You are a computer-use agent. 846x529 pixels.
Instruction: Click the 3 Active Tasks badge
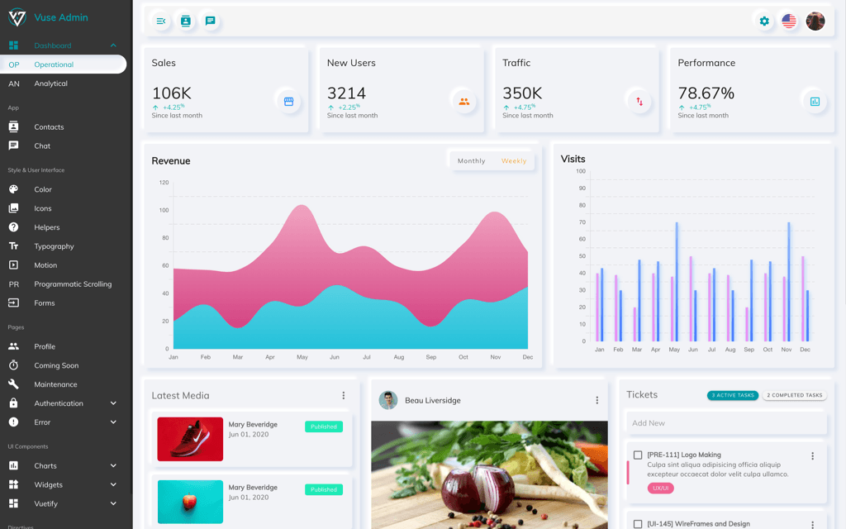(733, 395)
